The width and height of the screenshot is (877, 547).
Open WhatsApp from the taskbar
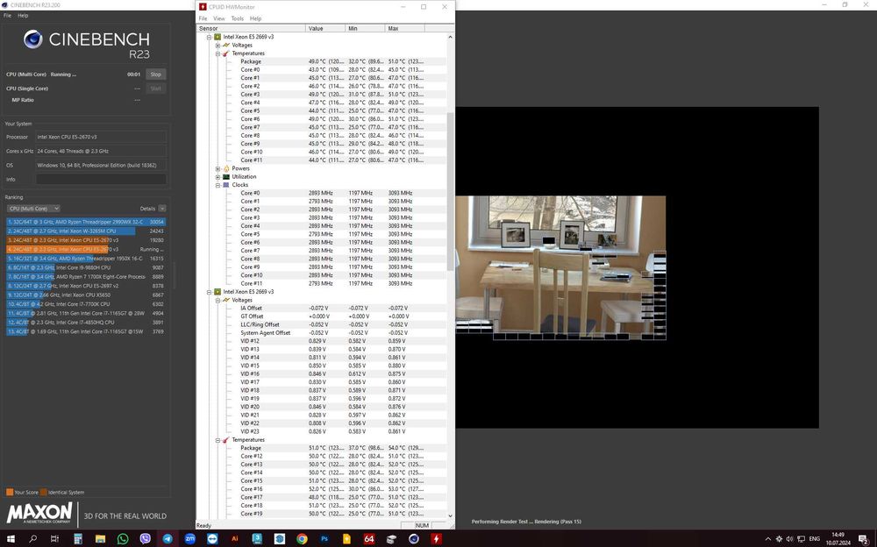click(123, 539)
